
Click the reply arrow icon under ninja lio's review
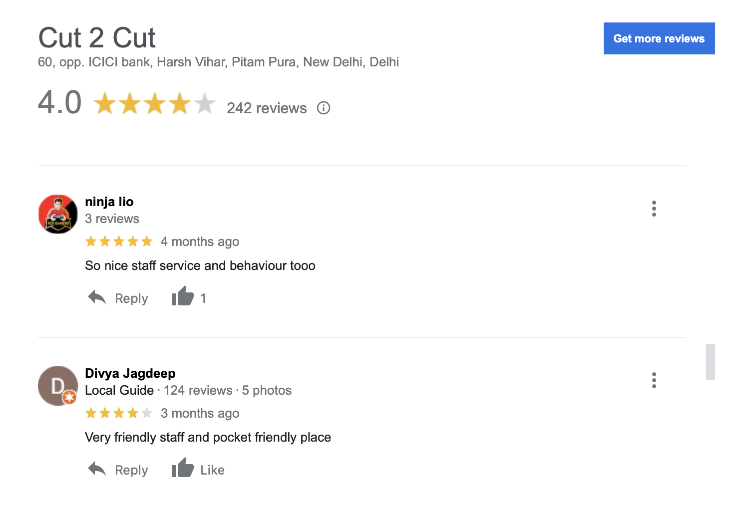click(97, 297)
